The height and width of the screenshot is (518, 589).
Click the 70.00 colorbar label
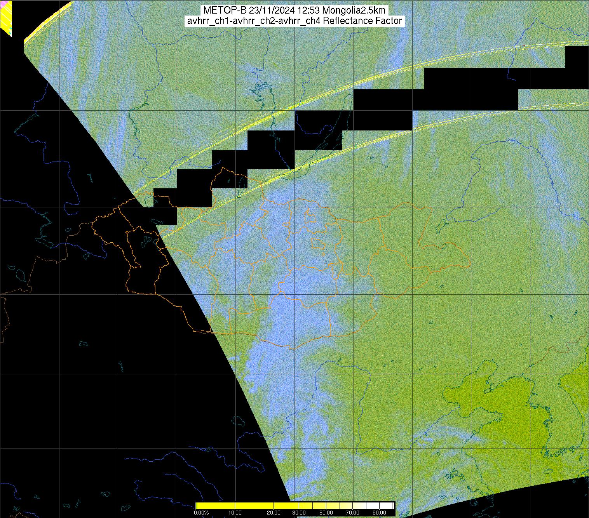tap(352, 513)
